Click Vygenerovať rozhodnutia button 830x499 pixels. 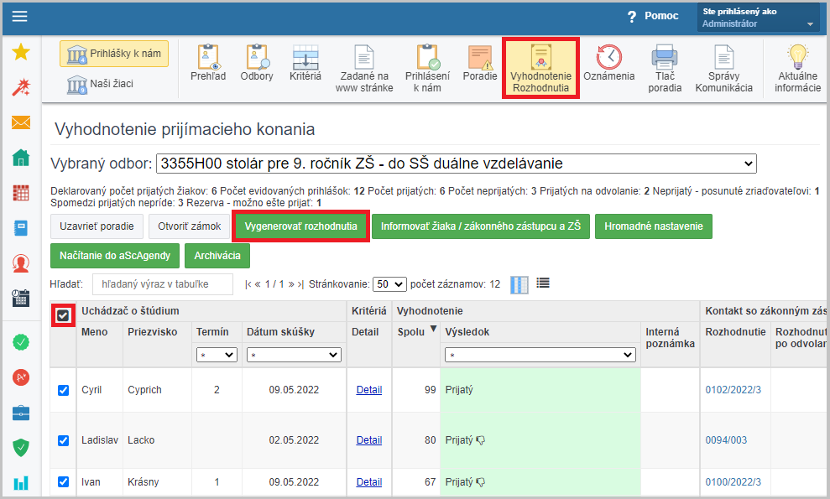click(x=300, y=226)
